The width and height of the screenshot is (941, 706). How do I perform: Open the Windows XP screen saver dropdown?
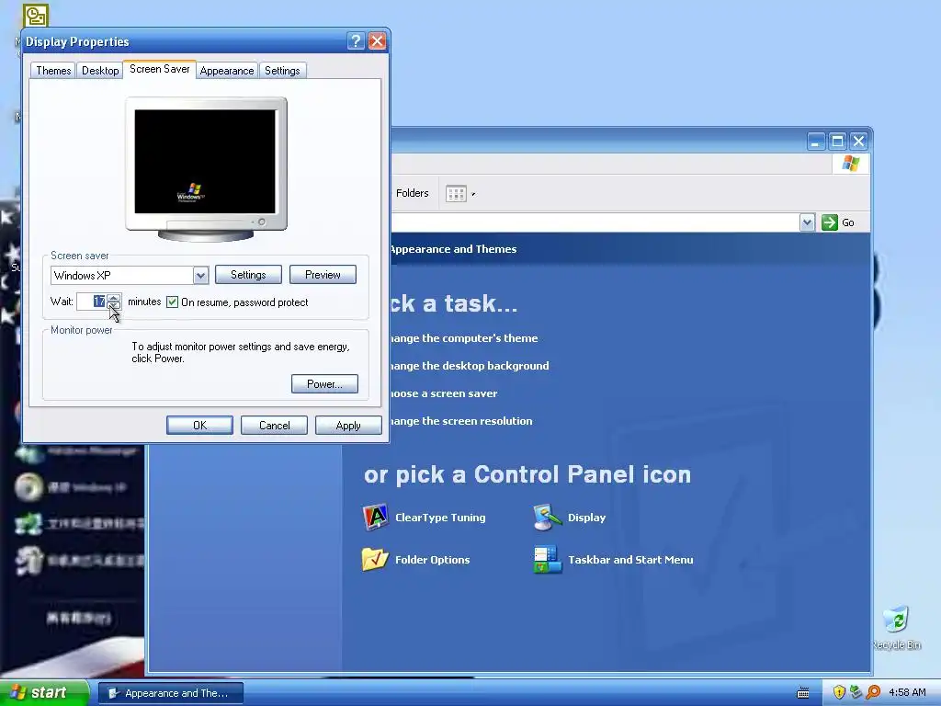point(200,276)
